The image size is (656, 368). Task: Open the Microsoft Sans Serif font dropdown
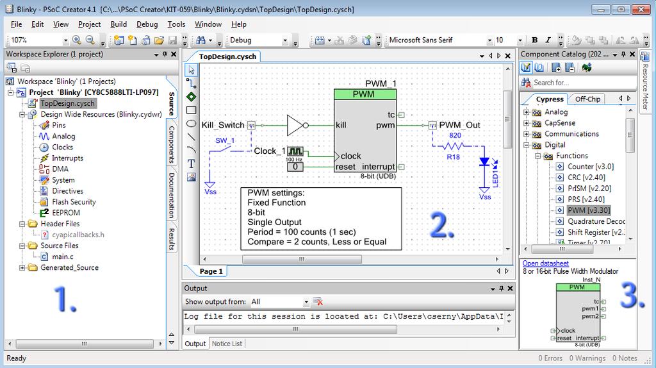pos(489,40)
